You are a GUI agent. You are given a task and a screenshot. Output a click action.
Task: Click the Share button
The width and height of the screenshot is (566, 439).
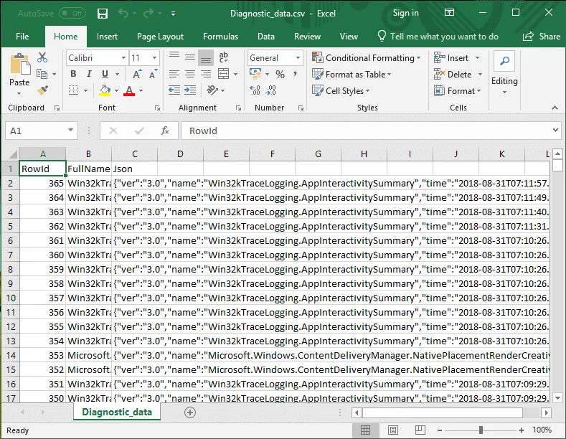click(542, 37)
